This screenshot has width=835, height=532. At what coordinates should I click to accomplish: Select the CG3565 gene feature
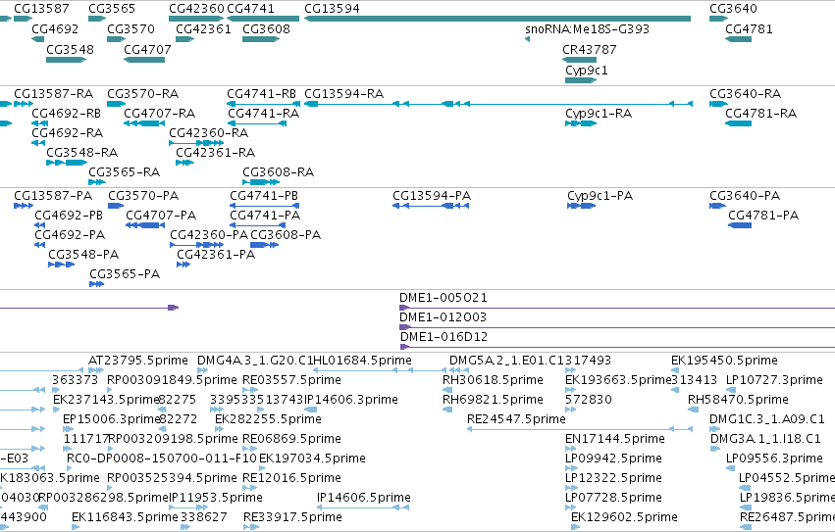[x=97, y=19]
